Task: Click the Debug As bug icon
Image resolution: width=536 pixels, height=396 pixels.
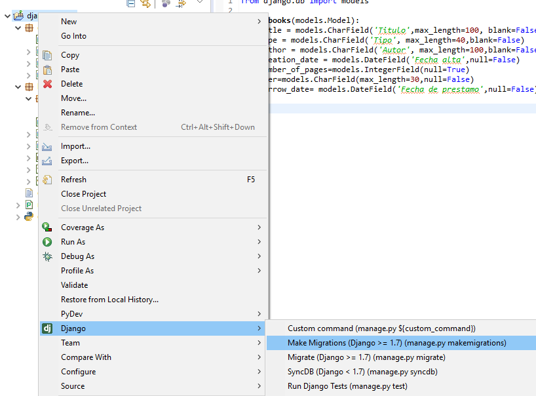Action: click(47, 256)
